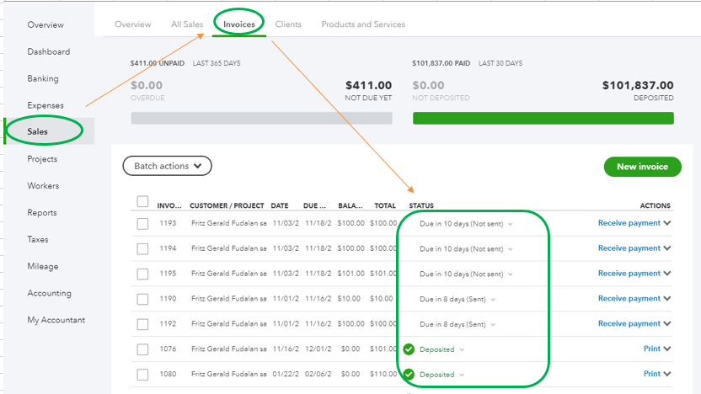701x394 pixels.
Task: Check the box for invoice 1193
Action: click(142, 223)
